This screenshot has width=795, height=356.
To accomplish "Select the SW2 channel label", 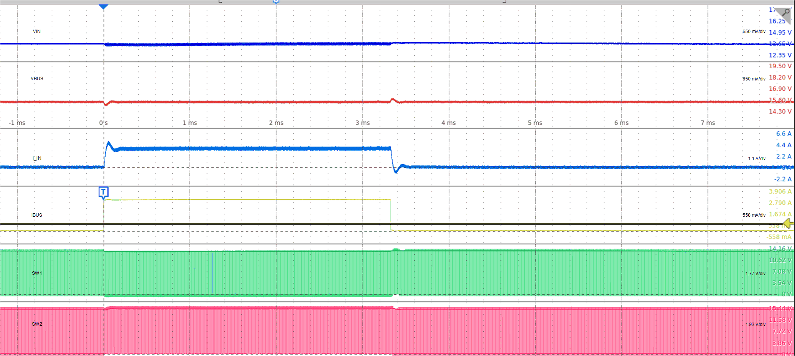I will 37,324.
